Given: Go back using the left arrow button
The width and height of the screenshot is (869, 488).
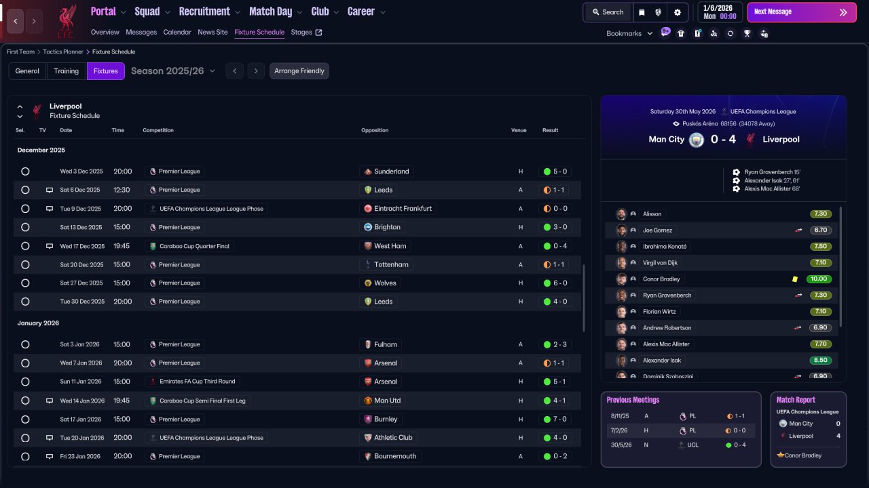Looking at the screenshot, I should click(16, 21).
